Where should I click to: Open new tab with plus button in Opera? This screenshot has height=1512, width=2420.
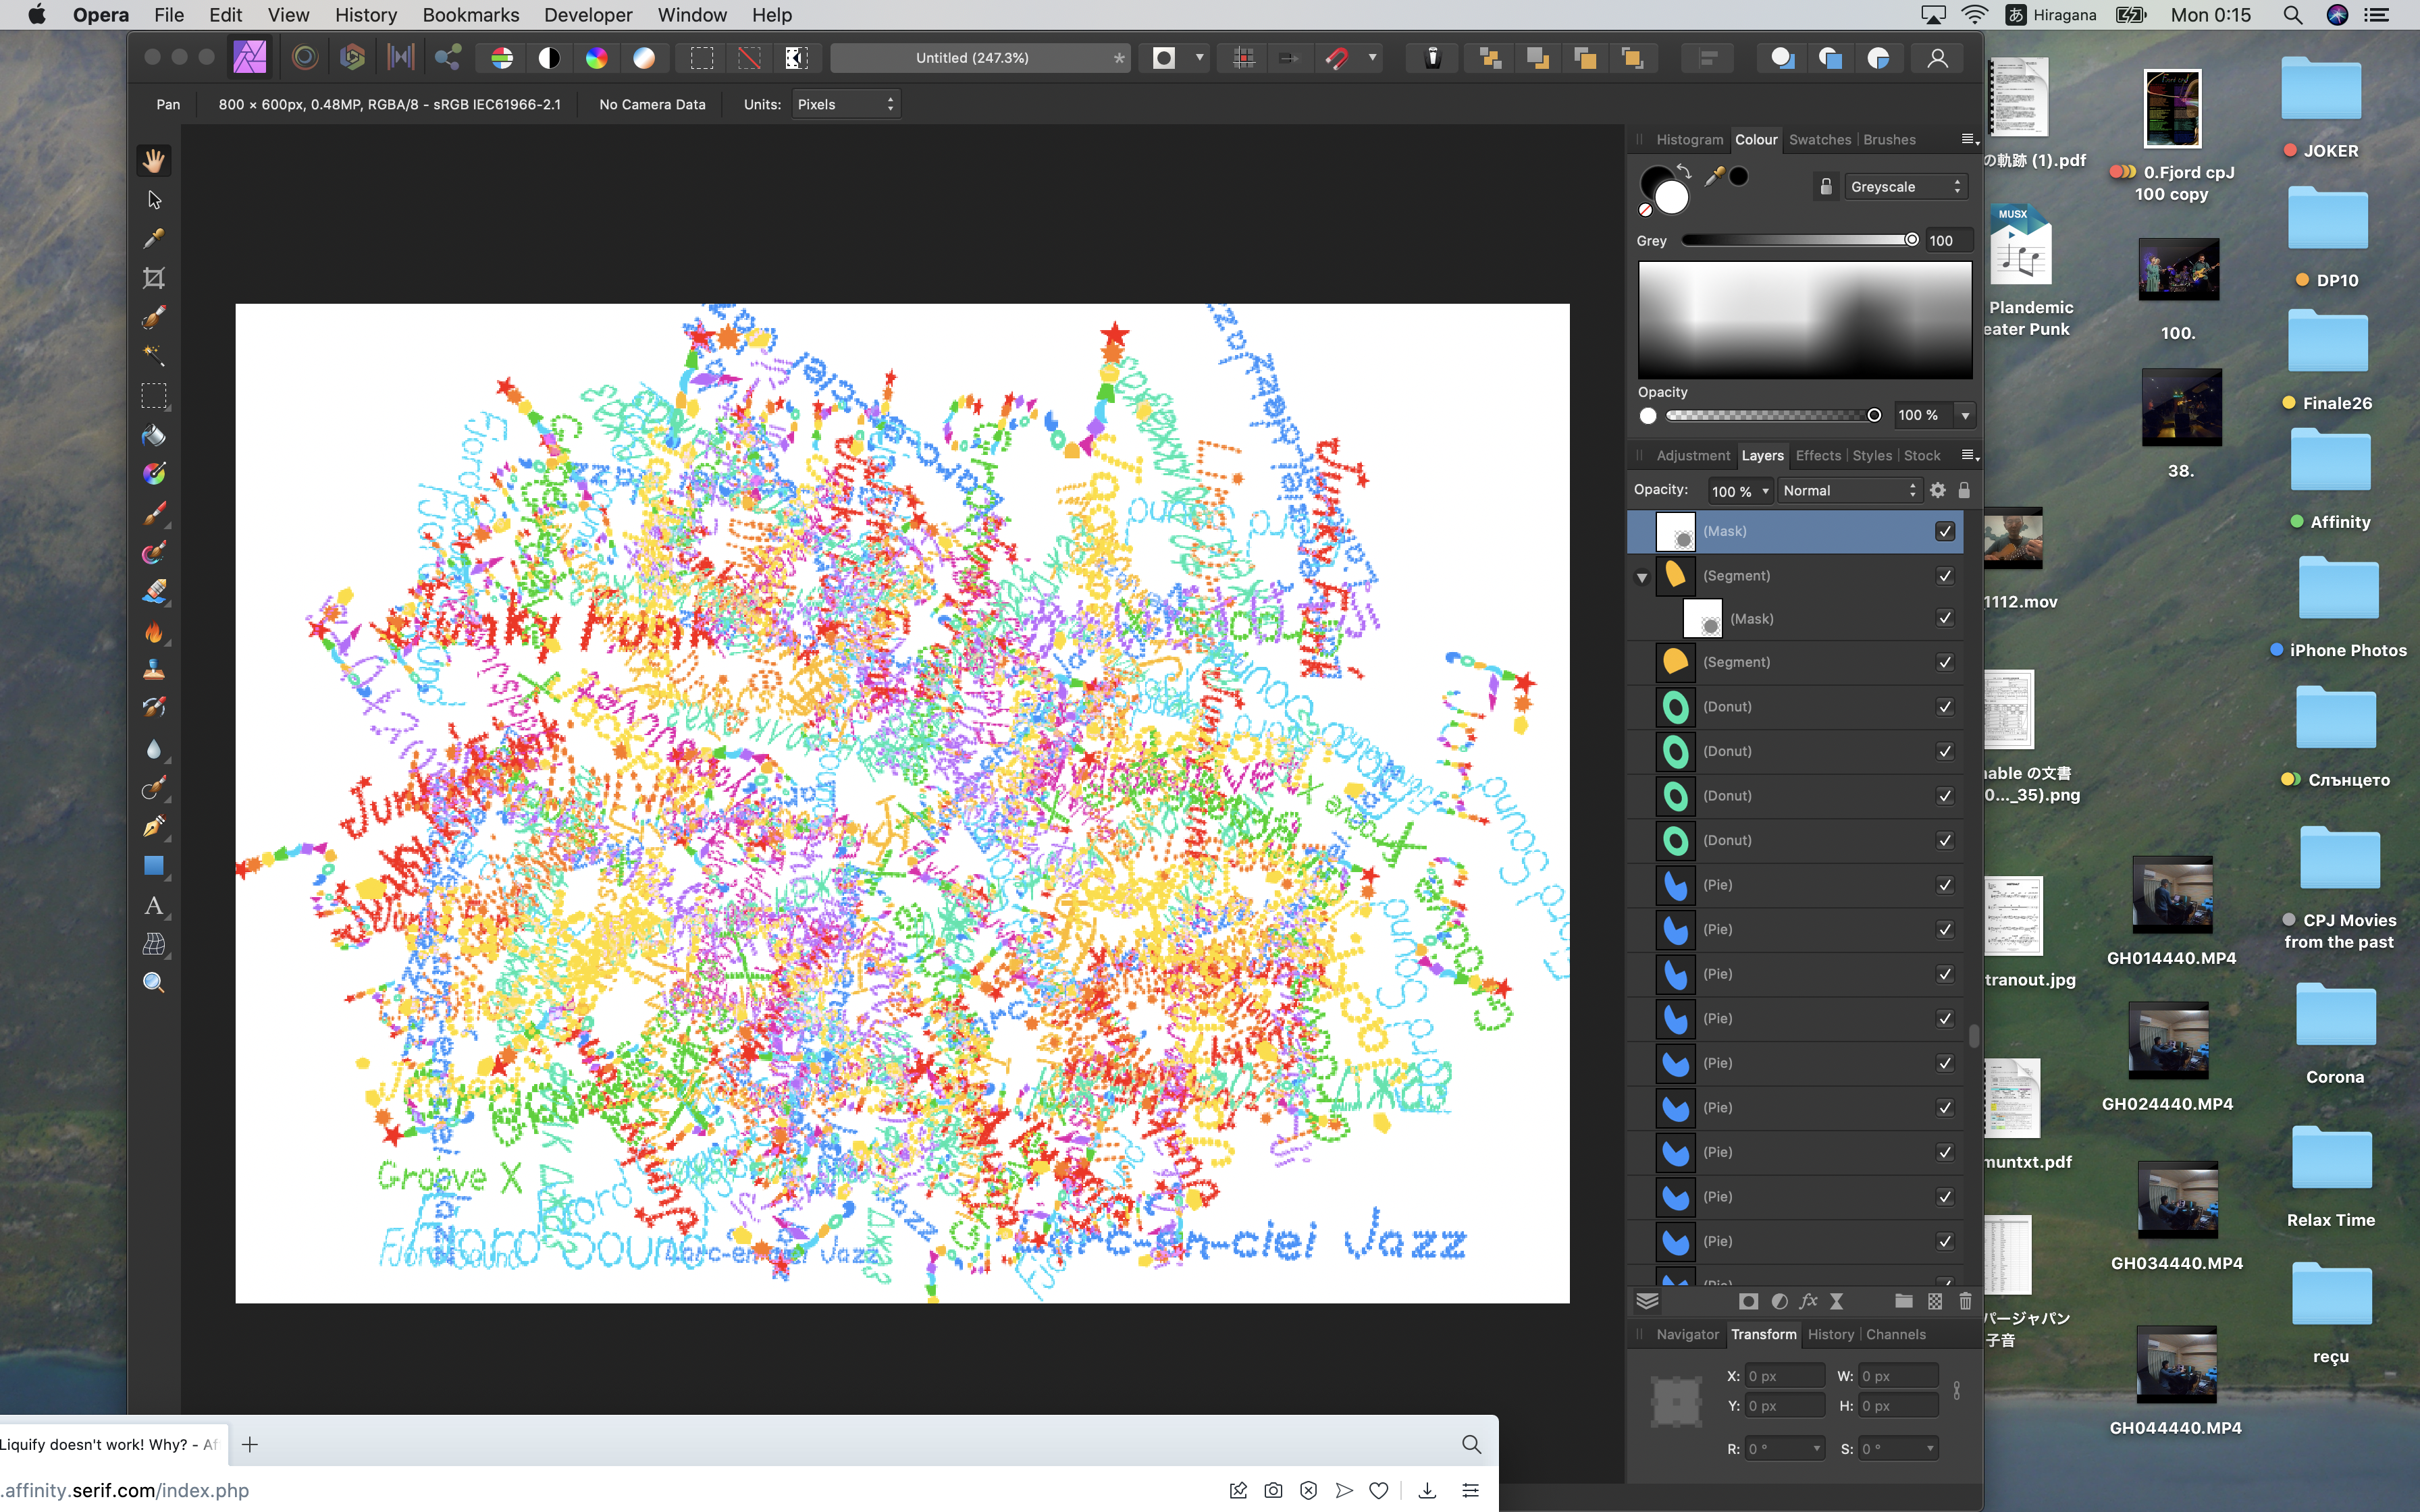pyautogui.click(x=250, y=1444)
